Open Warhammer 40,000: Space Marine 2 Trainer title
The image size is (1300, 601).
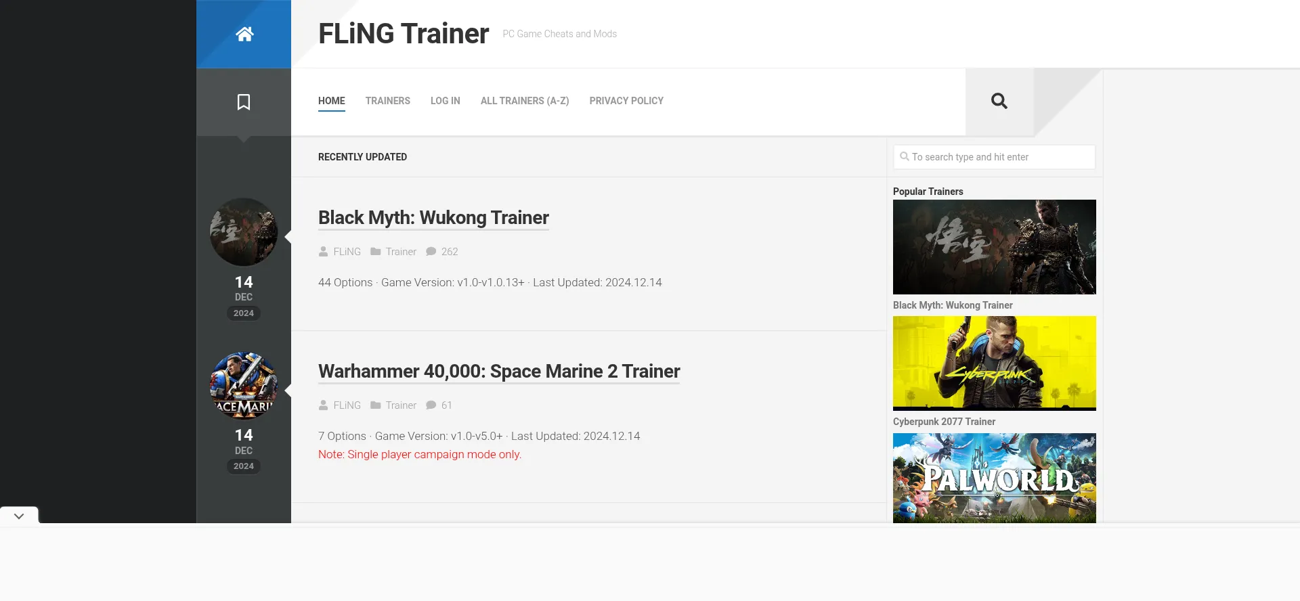[x=499, y=372]
